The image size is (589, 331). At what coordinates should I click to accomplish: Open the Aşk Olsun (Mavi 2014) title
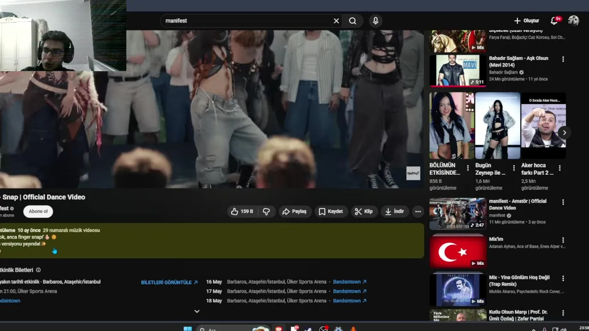(519, 62)
